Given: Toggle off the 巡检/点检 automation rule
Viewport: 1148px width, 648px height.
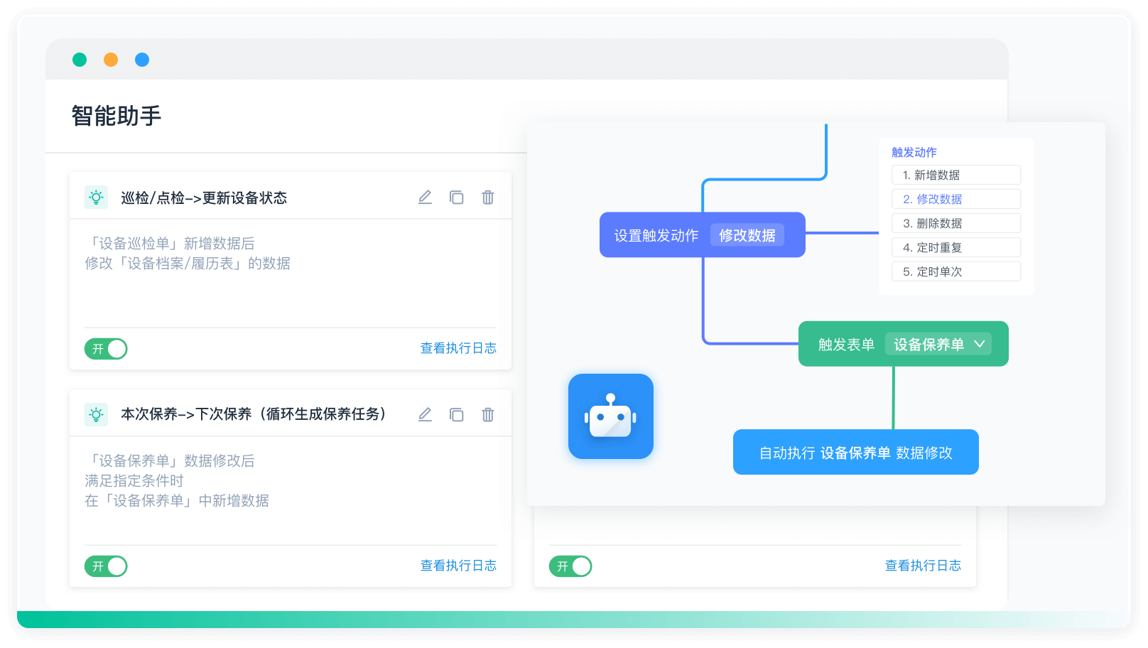Looking at the screenshot, I should [x=105, y=348].
